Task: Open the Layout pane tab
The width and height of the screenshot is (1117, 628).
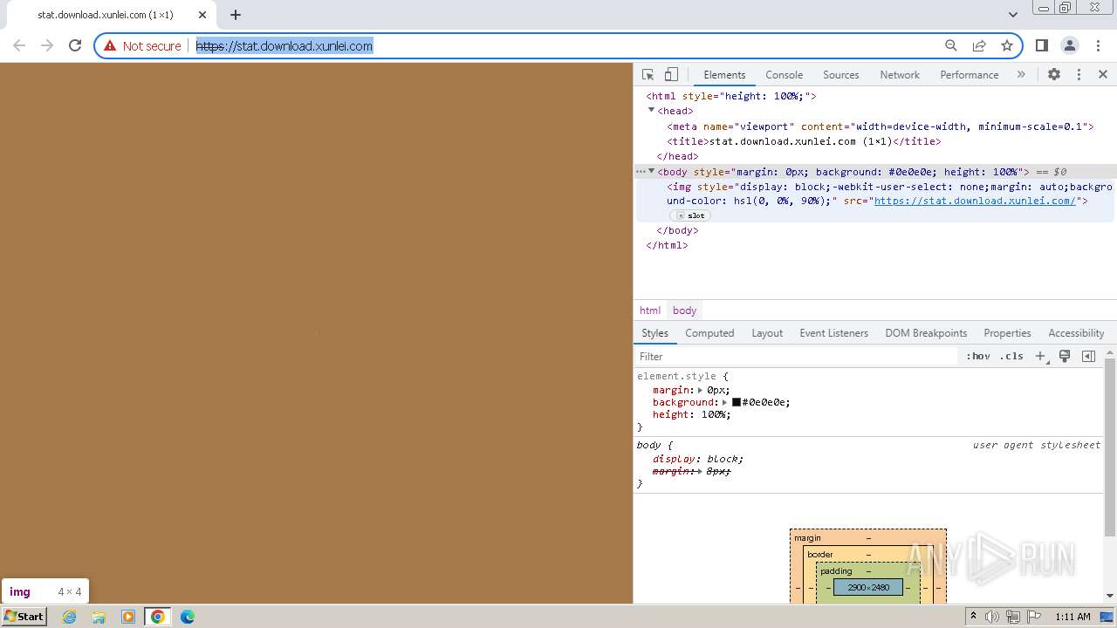Action: (767, 333)
